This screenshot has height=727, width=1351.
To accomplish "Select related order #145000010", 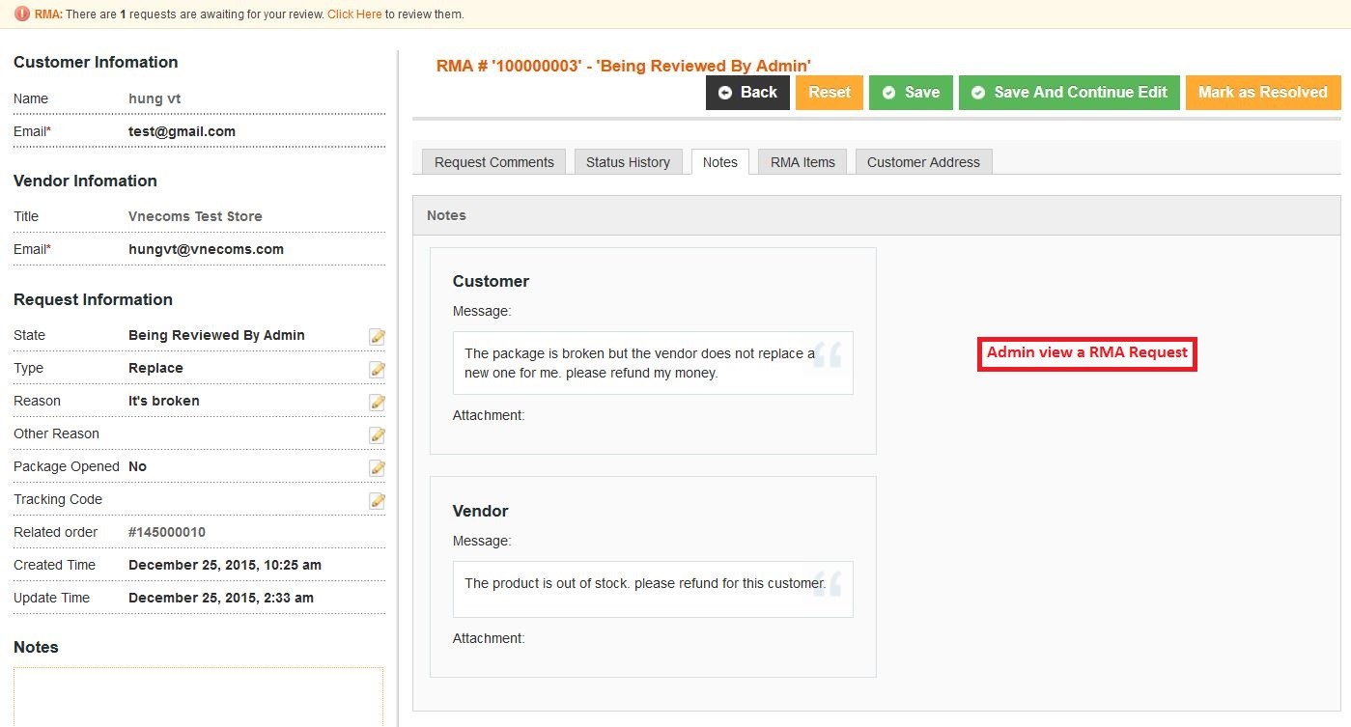I will point(167,532).
